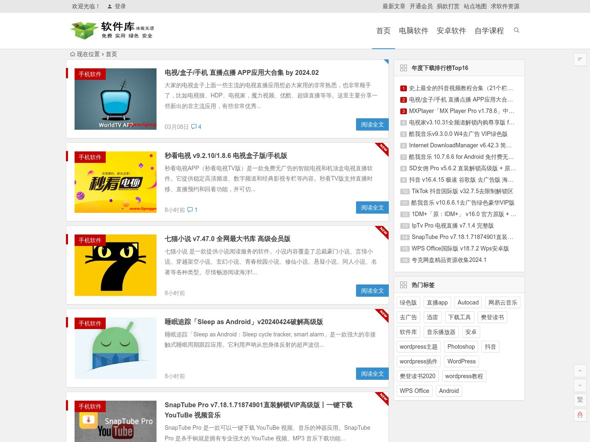Select wordpress主题 tag

point(419,347)
